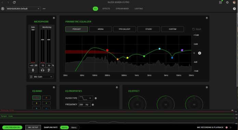238x130 pixels.
Task: Switch to the Effects tab
Action: [106, 9]
